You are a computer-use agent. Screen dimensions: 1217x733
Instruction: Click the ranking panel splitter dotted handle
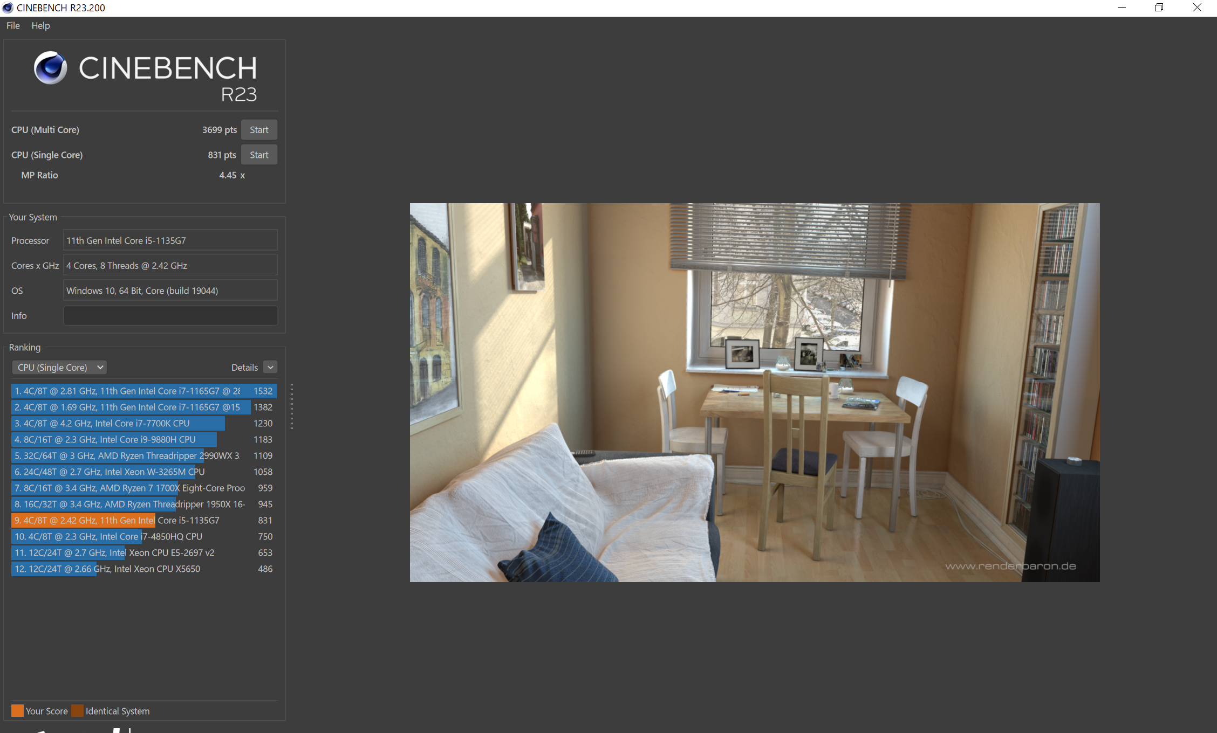click(x=292, y=406)
